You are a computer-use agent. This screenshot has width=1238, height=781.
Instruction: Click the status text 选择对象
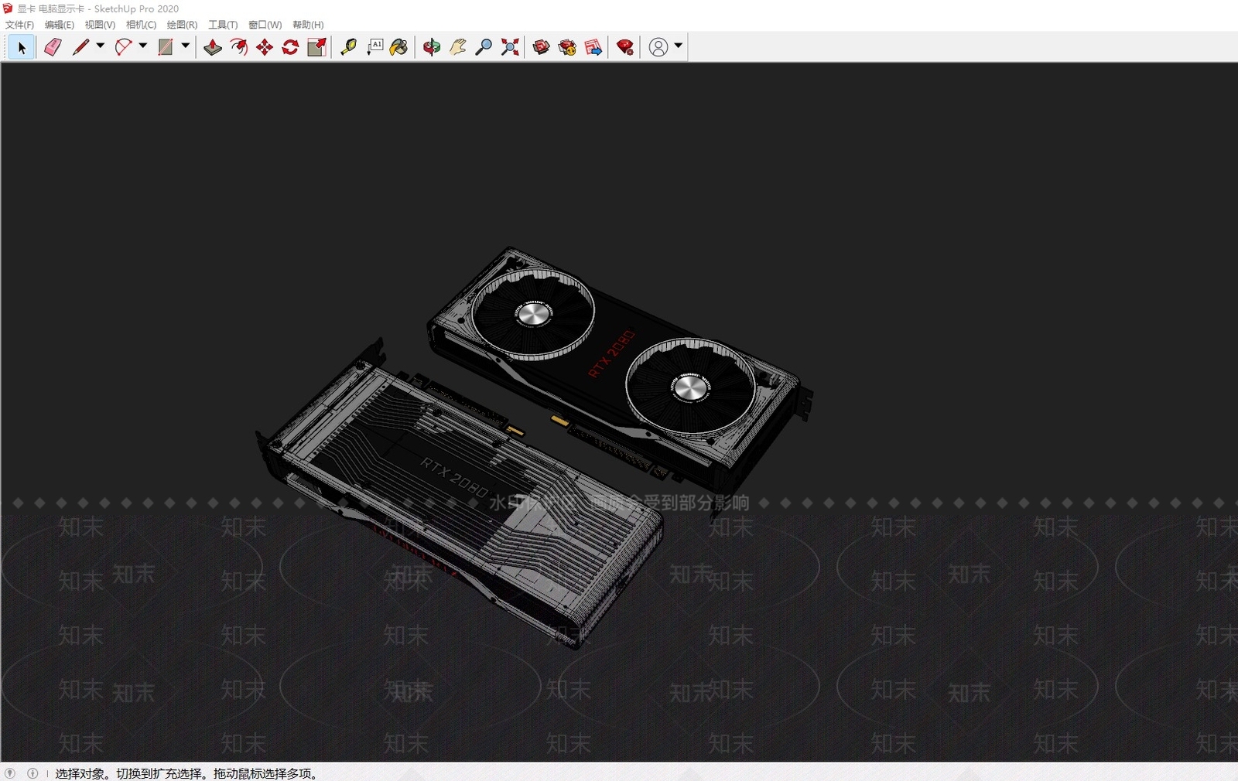(x=80, y=773)
